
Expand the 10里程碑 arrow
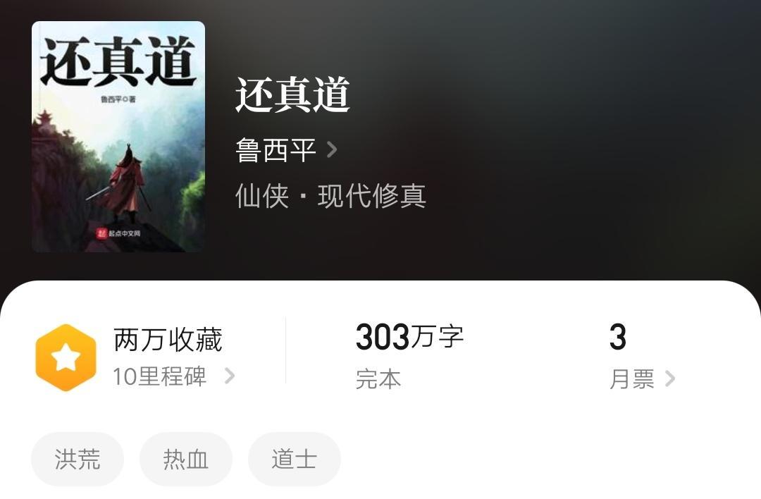[x=230, y=376]
